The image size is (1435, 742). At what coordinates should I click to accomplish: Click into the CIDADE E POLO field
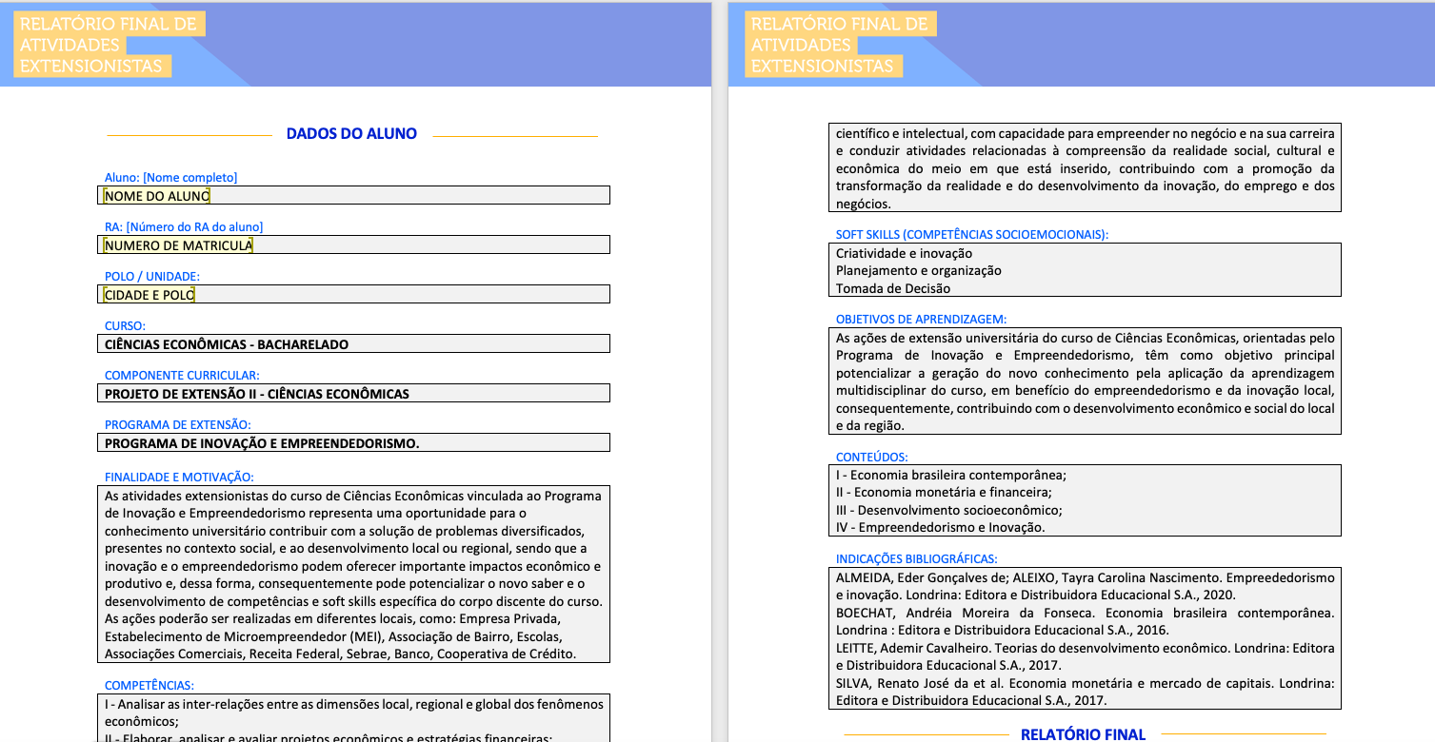353,295
